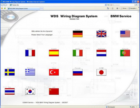The width and height of the screenshot is (140, 108).
Task: Select the German (Deutsch) flag
Action: pos(78,34)
